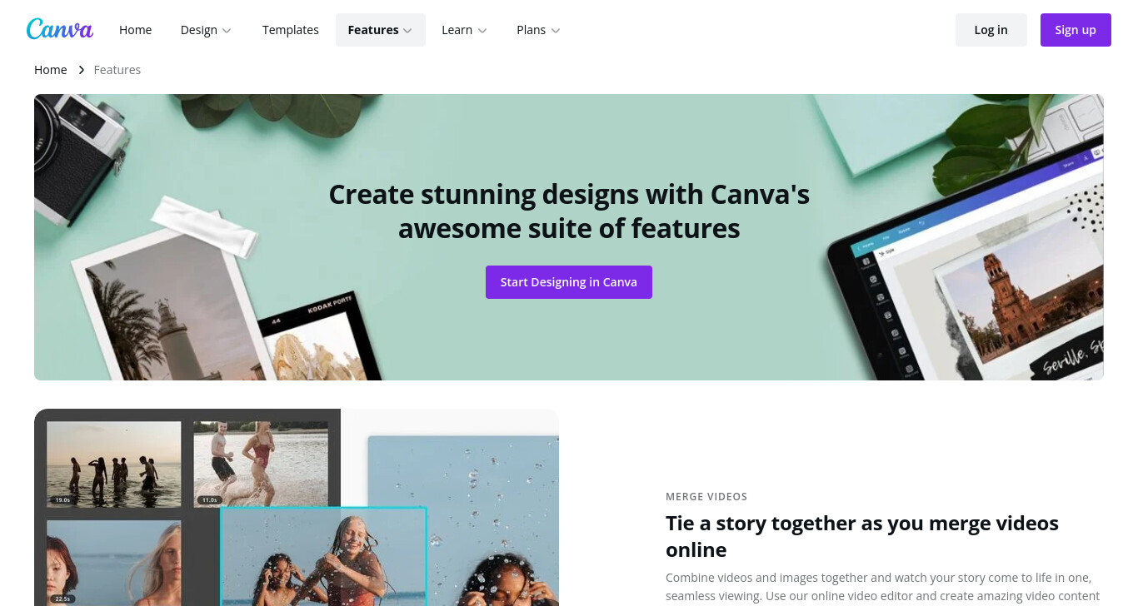
Task: Click the chevron next to Design
Action: [226, 31]
